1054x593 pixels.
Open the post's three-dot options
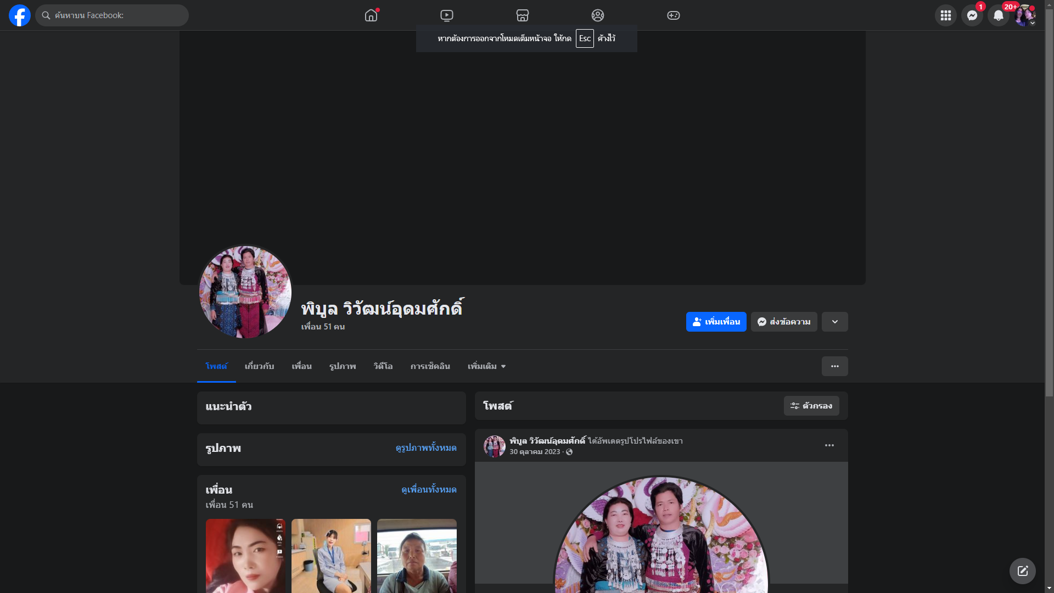pos(829,445)
